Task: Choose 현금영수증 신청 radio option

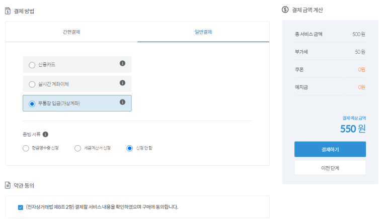Action: [26, 148]
